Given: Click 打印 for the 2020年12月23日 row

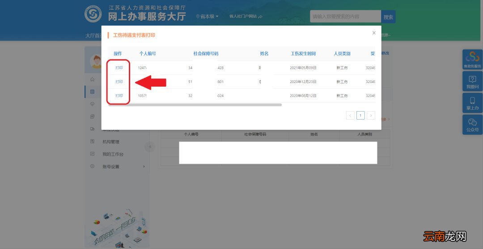Looking at the screenshot, I should (119, 82).
